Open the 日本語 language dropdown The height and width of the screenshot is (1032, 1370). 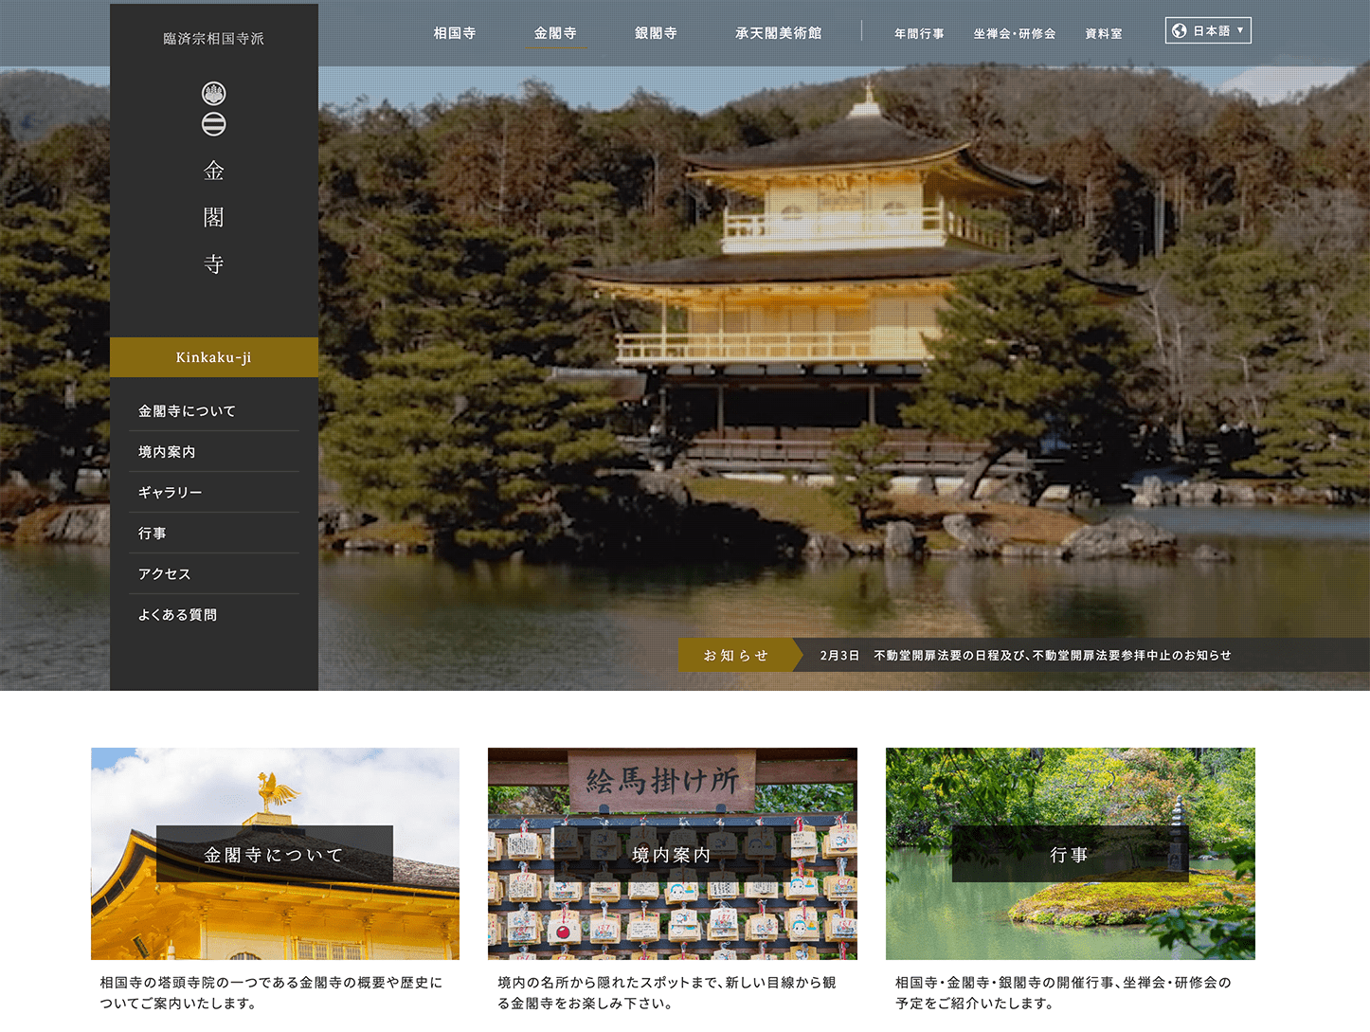click(x=1208, y=30)
